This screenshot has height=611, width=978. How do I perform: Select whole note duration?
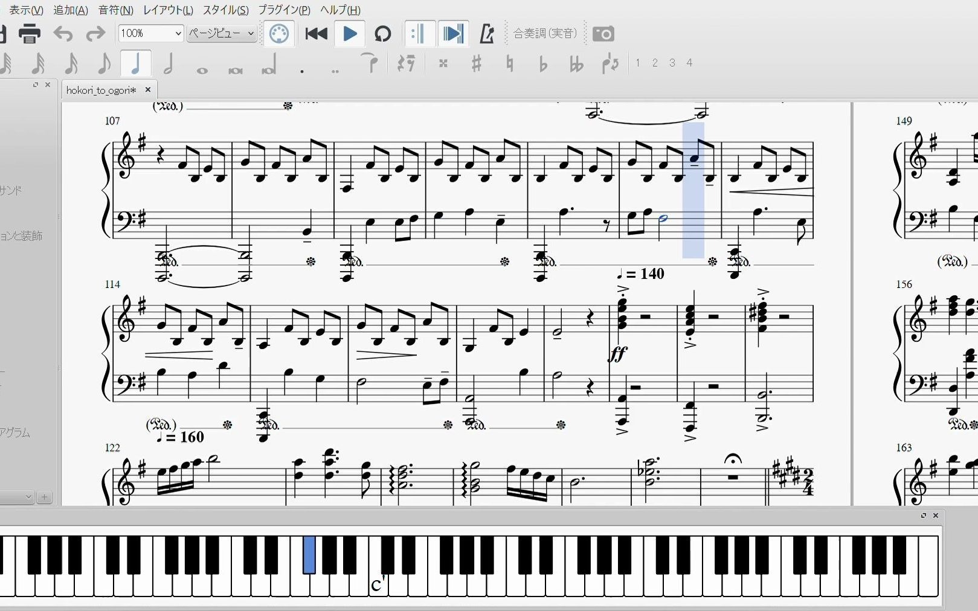202,70
